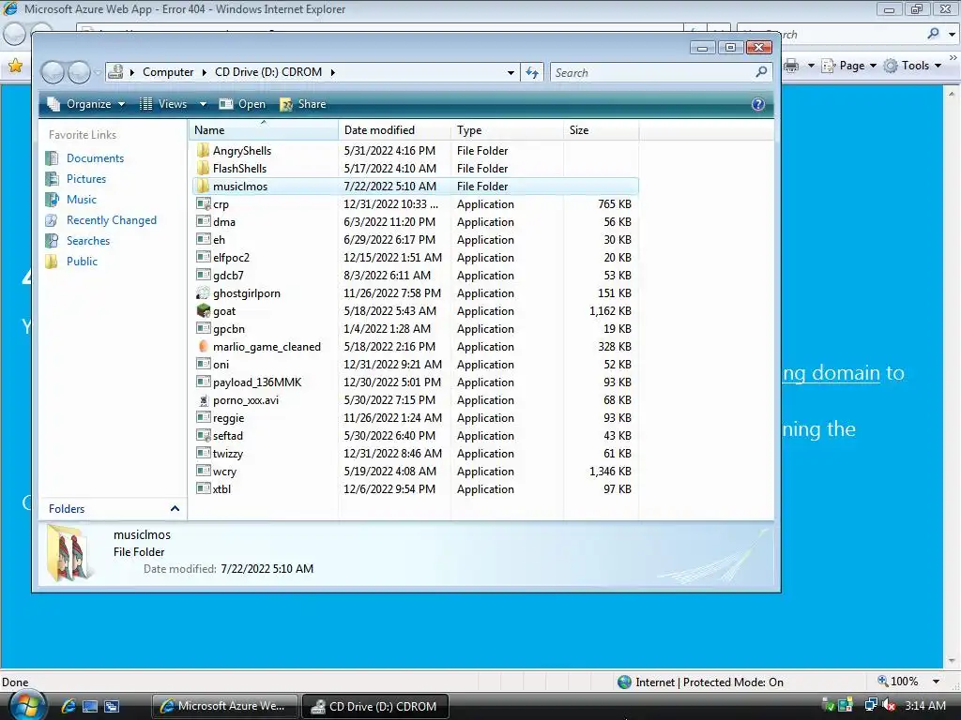Image resolution: width=961 pixels, height=720 pixels.
Task: Click the Share toolbar button
Action: (x=303, y=104)
